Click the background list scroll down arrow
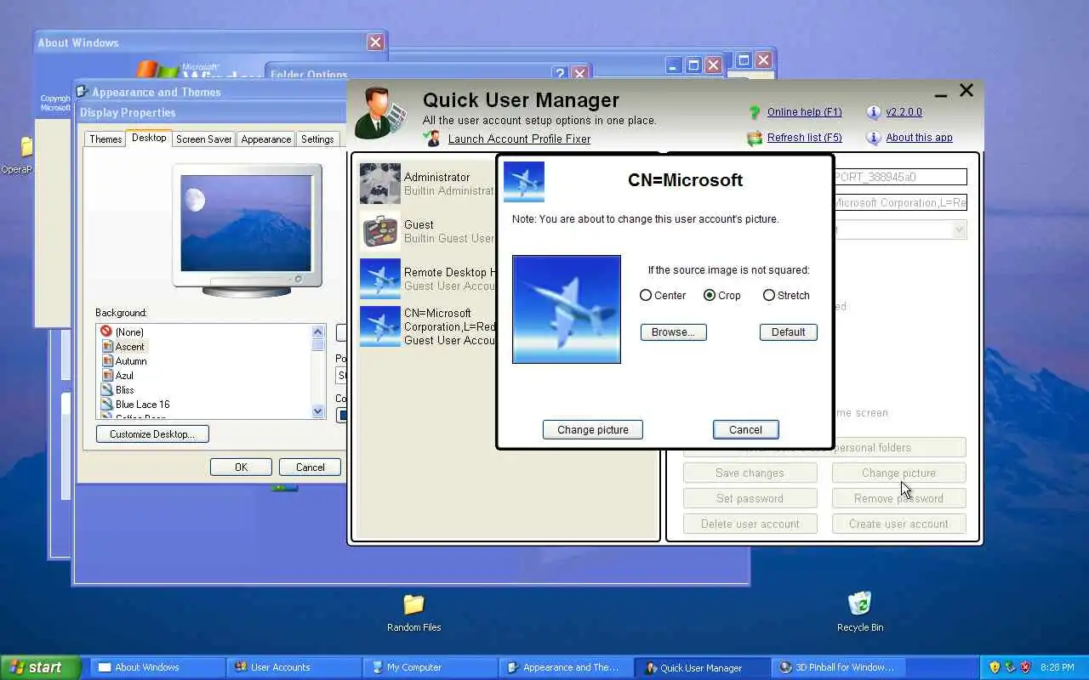The height and width of the screenshot is (680, 1089). [x=318, y=411]
